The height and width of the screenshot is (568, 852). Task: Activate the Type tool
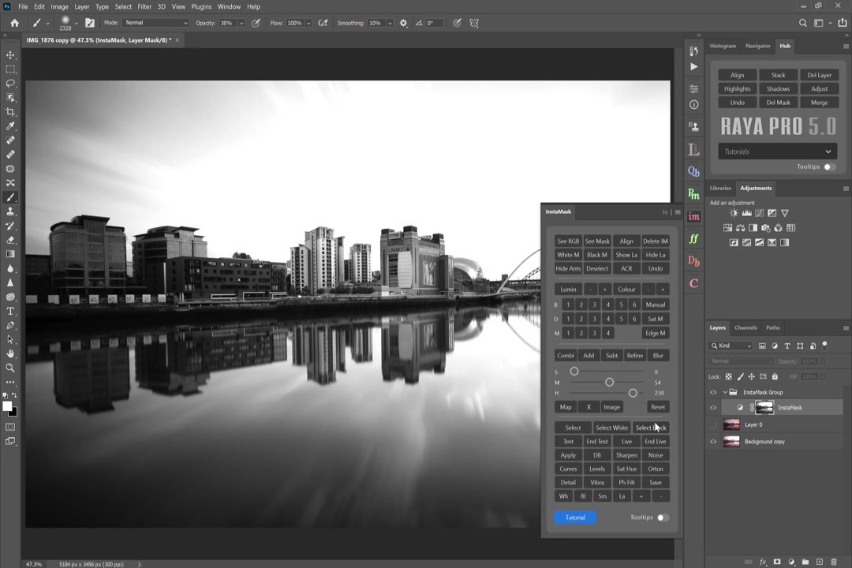pyautogui.click(x=10, y=311)
